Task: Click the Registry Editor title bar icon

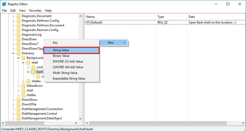Action: (x=4, y=4)
